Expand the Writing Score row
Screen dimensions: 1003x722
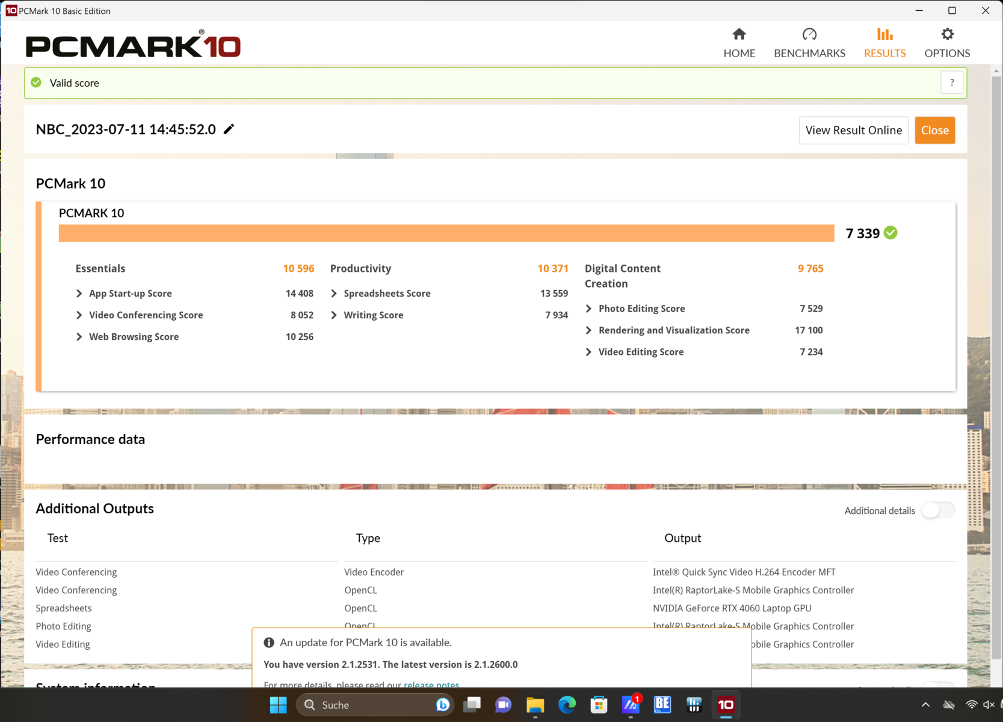click(x=334, y=315)
